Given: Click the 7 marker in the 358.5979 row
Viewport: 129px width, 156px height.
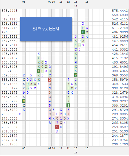Looking at the screenshot, I should 68,80.
